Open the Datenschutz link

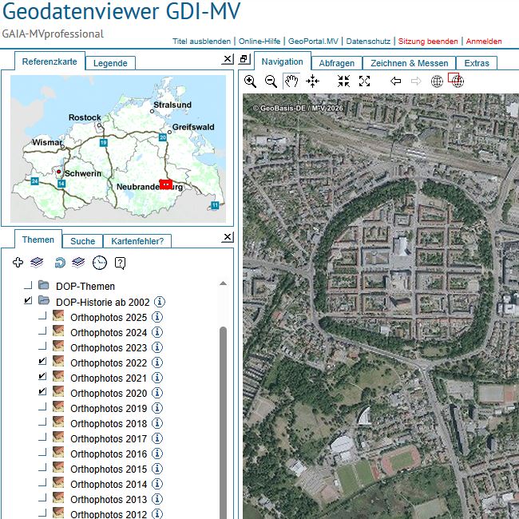click(x=368, y=42)
